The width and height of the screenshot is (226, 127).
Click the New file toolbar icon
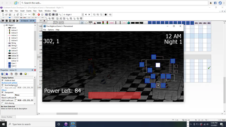pyautogui.click(x=3, y=15)
